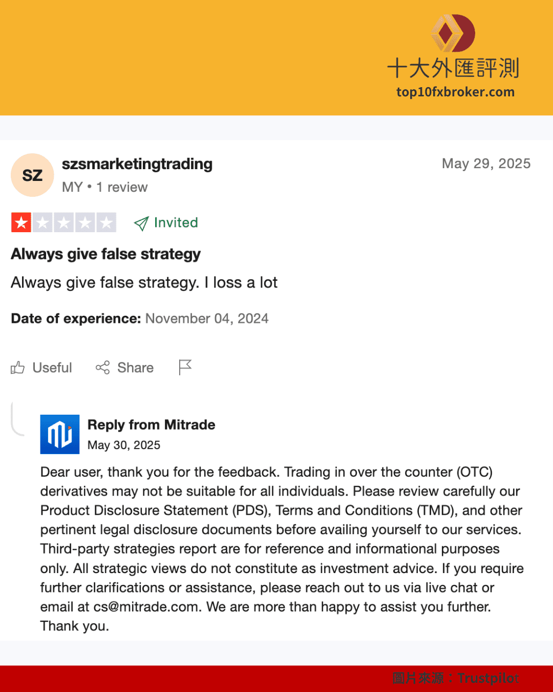Screen dimensions: 553x692
Task: Click the Invited label text
Action: click(176, 223)
